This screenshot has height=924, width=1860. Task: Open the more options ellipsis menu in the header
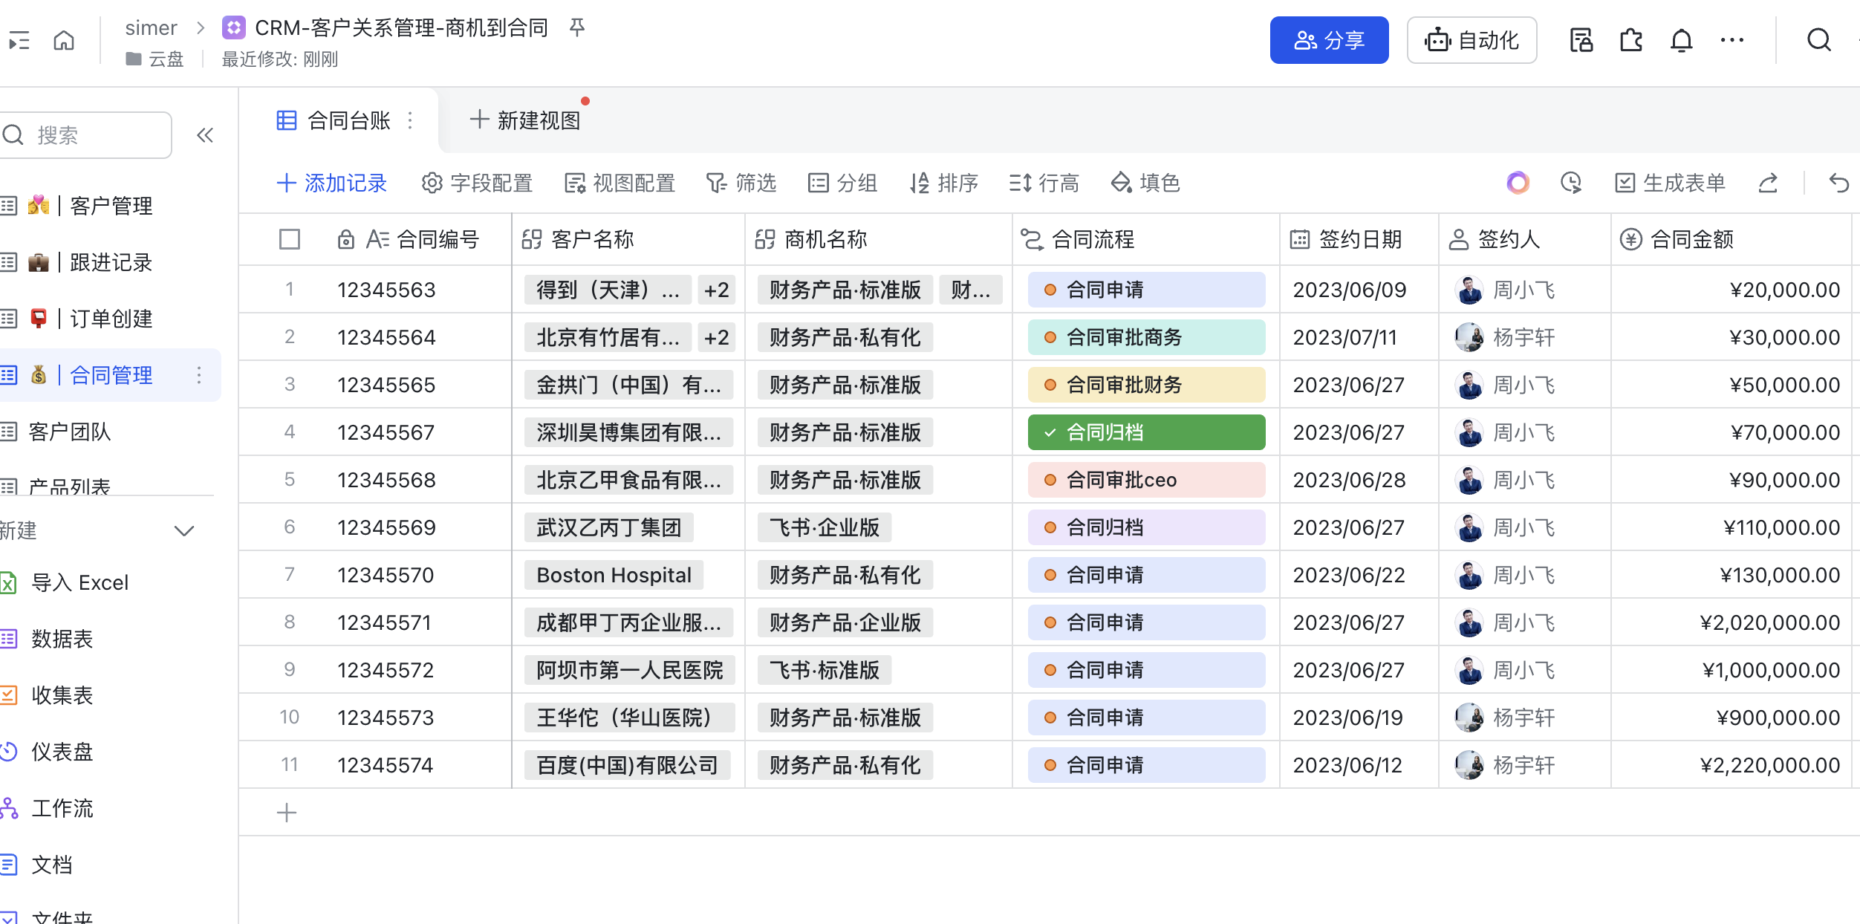coord(1731,40)
